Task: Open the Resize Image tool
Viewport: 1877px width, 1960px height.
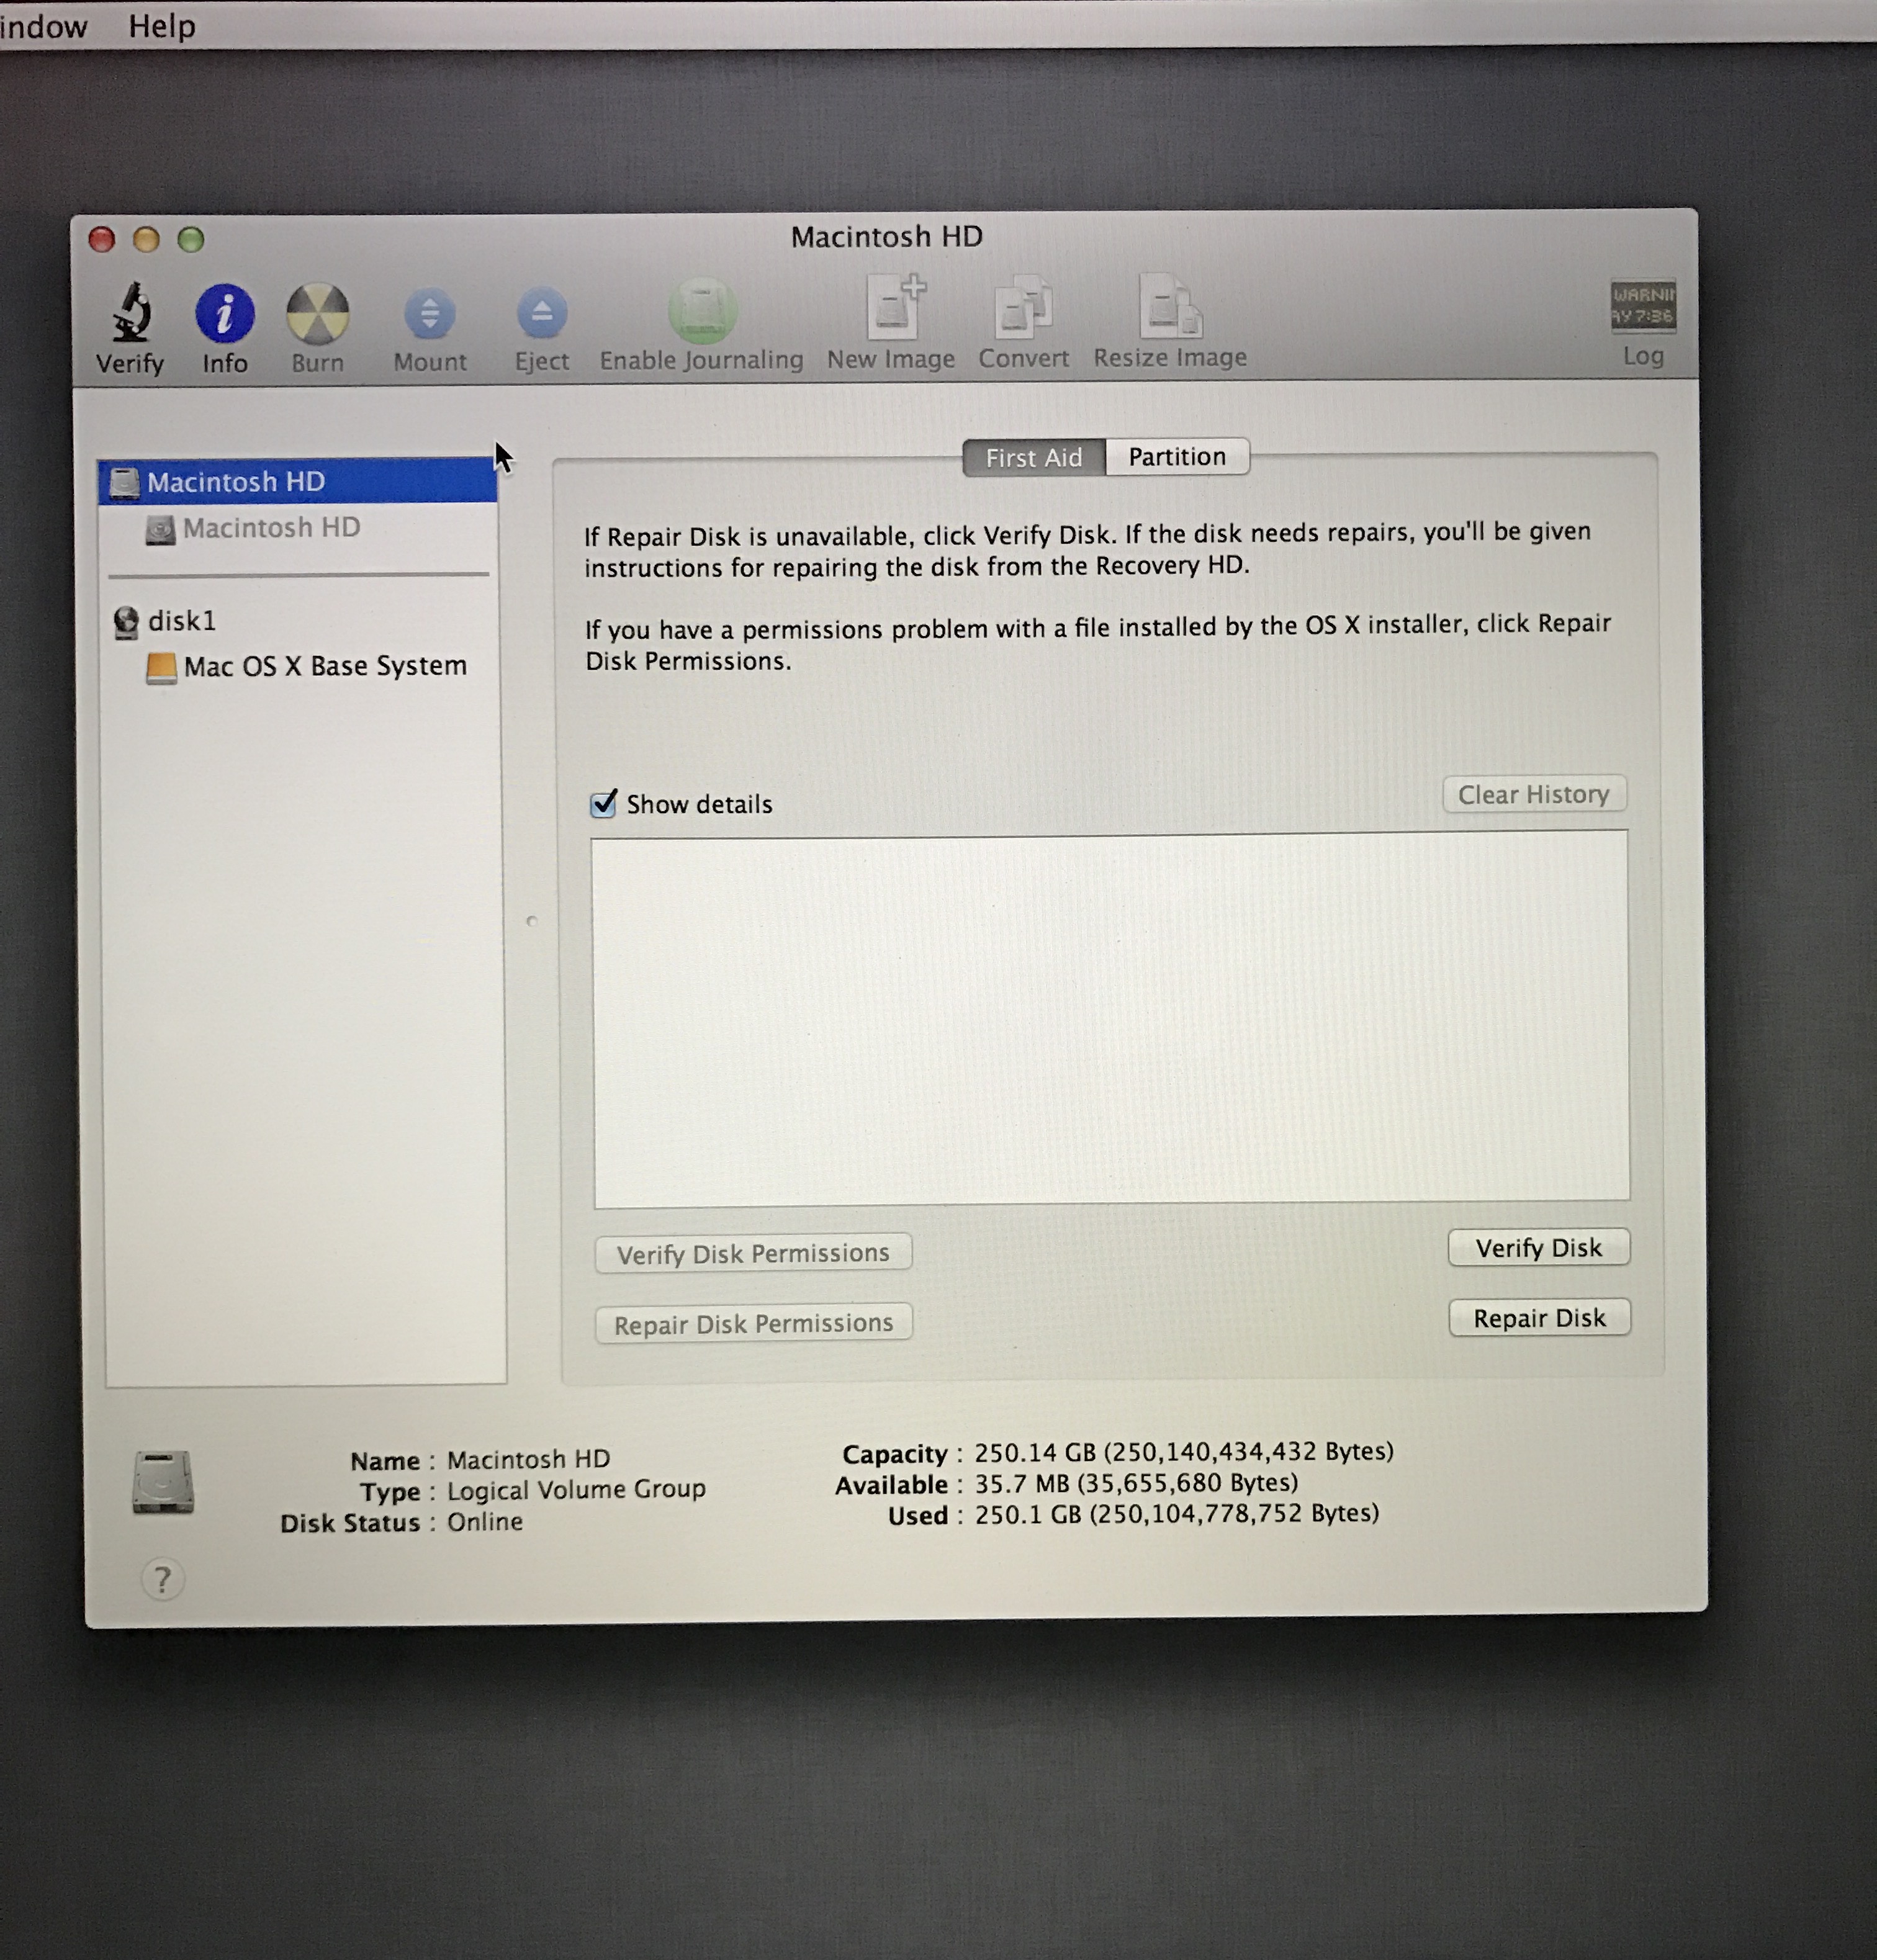Action: 1169,307
